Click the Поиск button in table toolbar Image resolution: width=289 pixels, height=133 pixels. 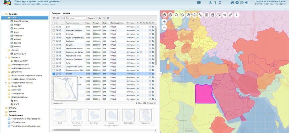pos(91,18)
